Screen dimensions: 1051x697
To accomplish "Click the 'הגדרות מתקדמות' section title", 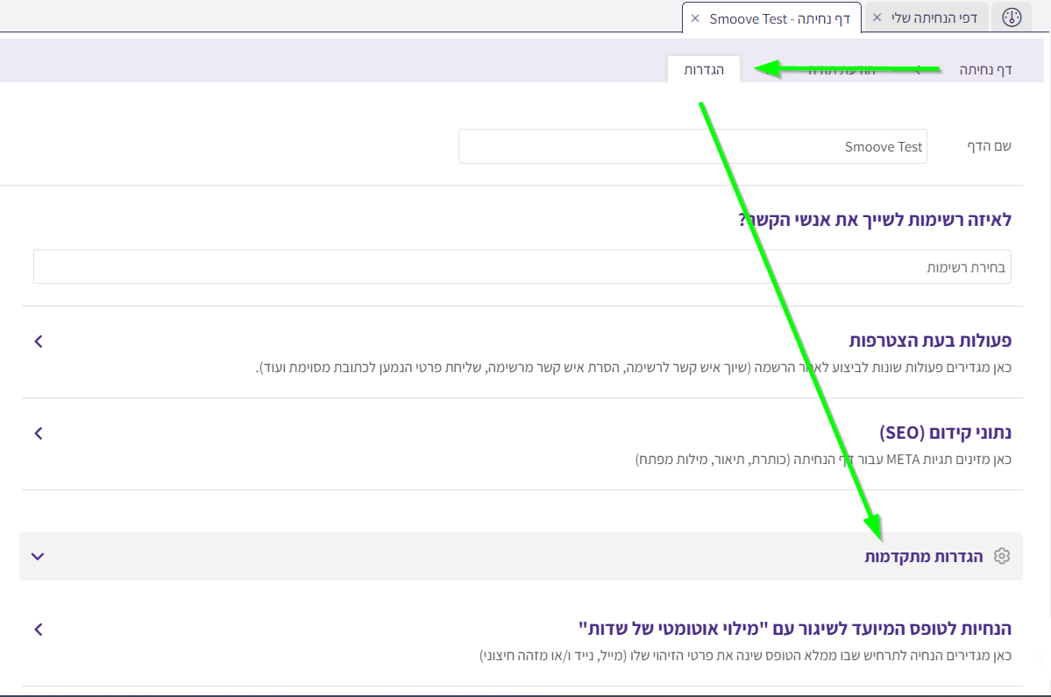I will (924, 556).
